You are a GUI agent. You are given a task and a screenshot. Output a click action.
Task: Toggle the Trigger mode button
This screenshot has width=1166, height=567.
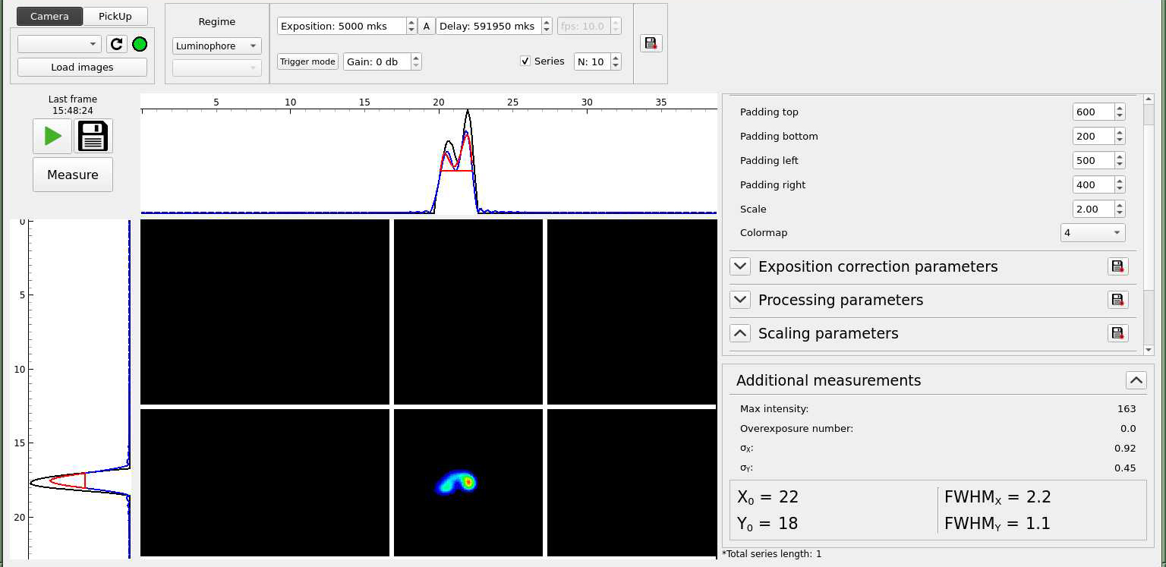click(307, 61)
